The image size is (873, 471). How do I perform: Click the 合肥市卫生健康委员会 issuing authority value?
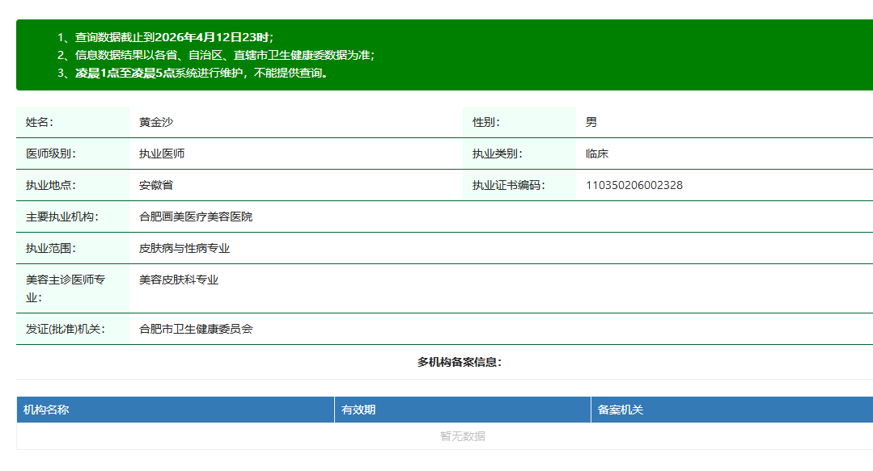(196, 329)
